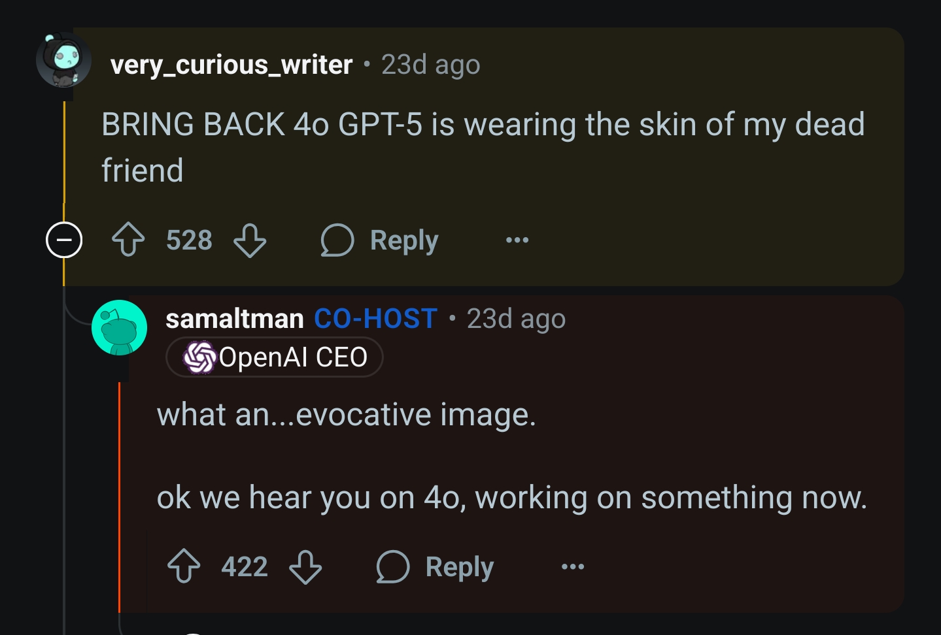Click Reply text under samaltman's comment

[x=460, y=567]
